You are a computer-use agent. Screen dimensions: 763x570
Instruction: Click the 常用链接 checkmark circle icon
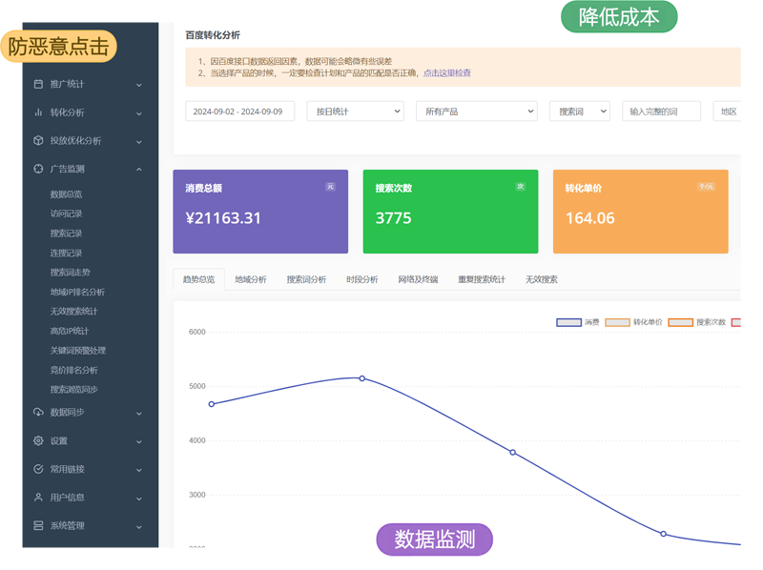[38, 469]
